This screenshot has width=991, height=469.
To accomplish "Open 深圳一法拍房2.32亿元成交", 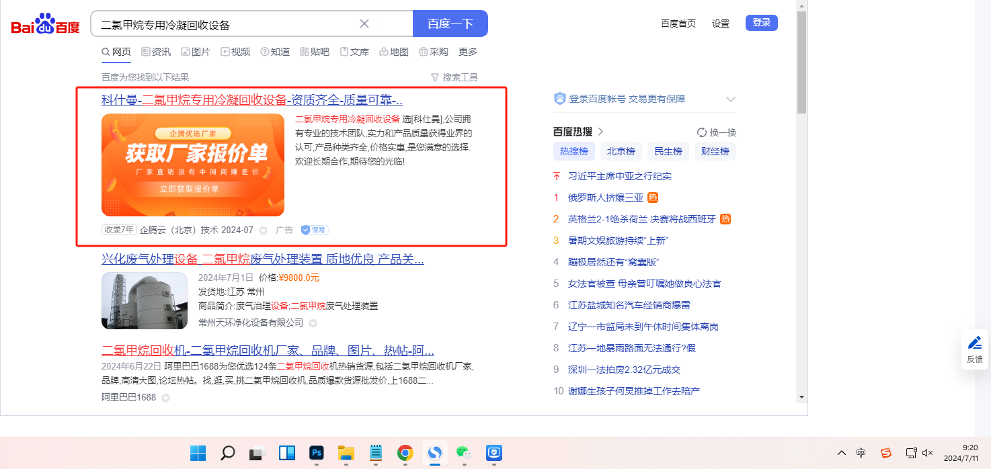I will click(625, 370).
